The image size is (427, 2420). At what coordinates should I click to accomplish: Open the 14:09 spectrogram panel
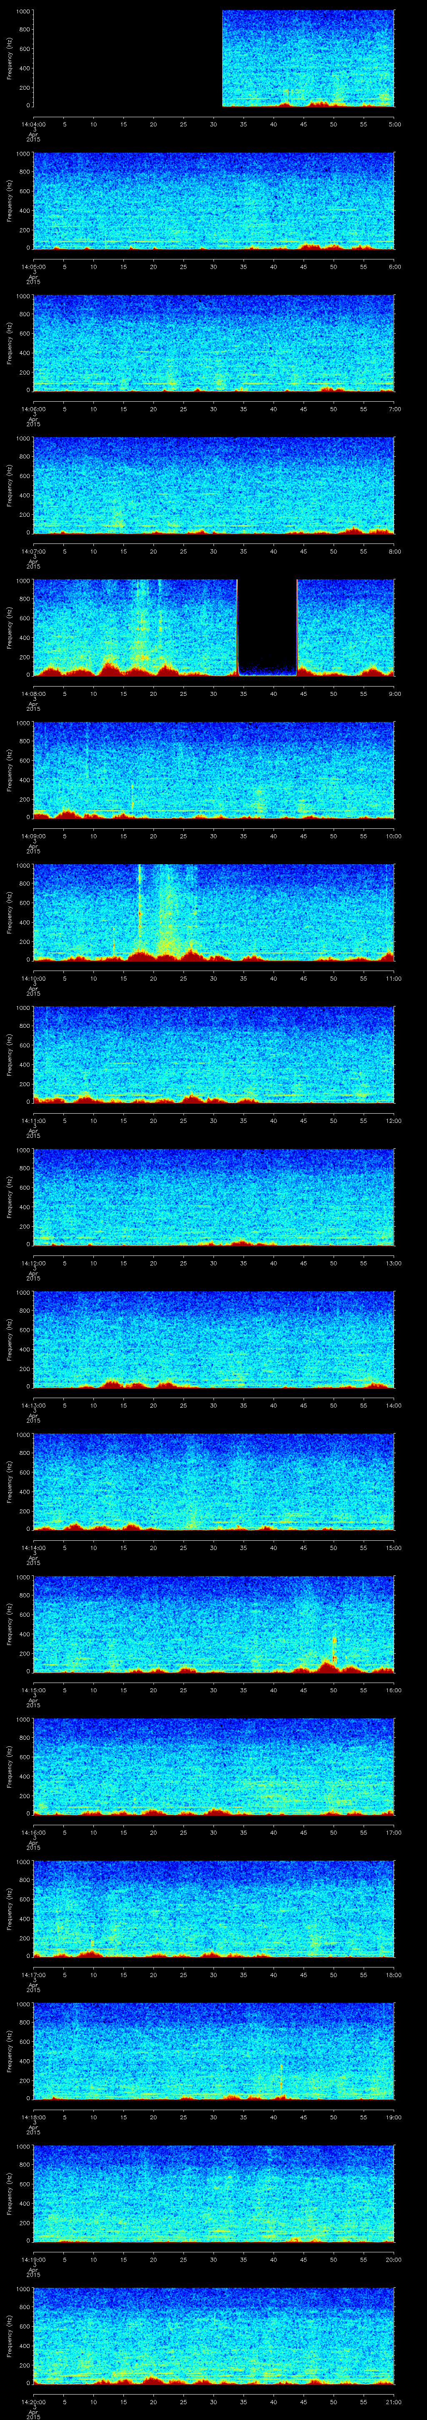click(x=213, y=770)
